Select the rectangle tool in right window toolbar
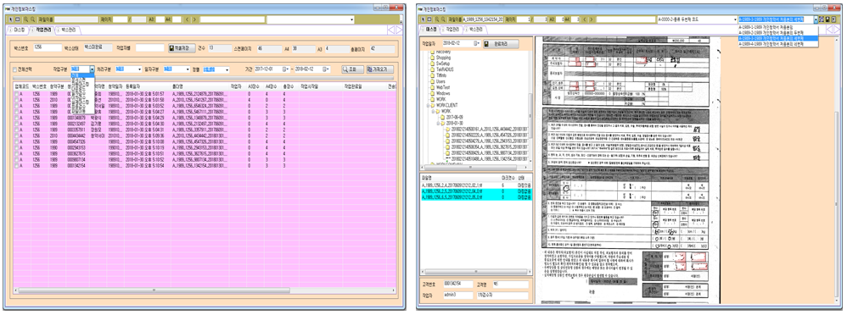Image resolution: width=847 pixels, height=315 pixels. pyautogui.click(x=429, y=19)
